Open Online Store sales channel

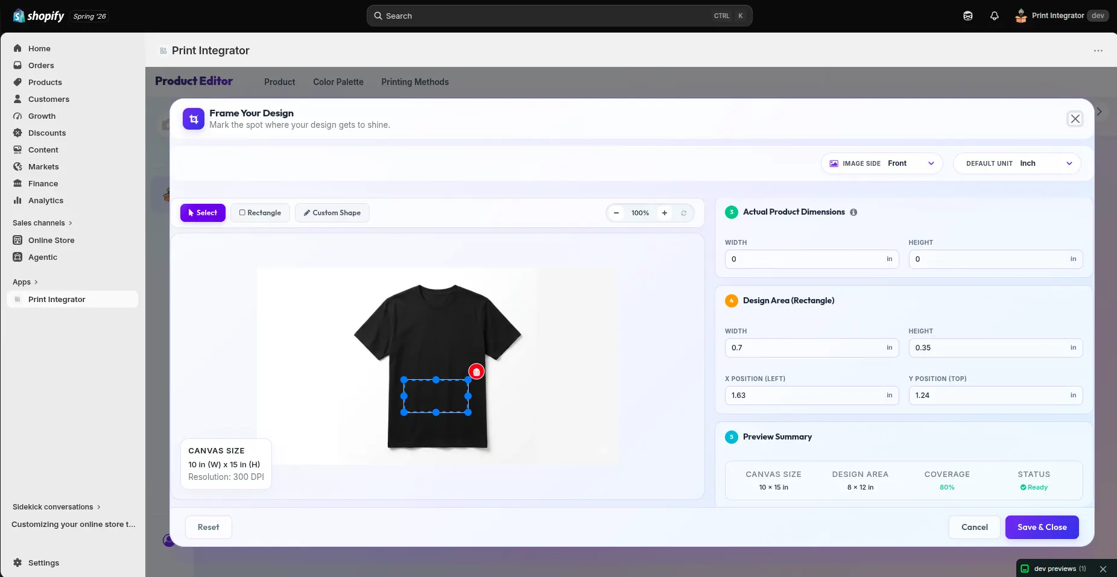(x=51, y=240)
